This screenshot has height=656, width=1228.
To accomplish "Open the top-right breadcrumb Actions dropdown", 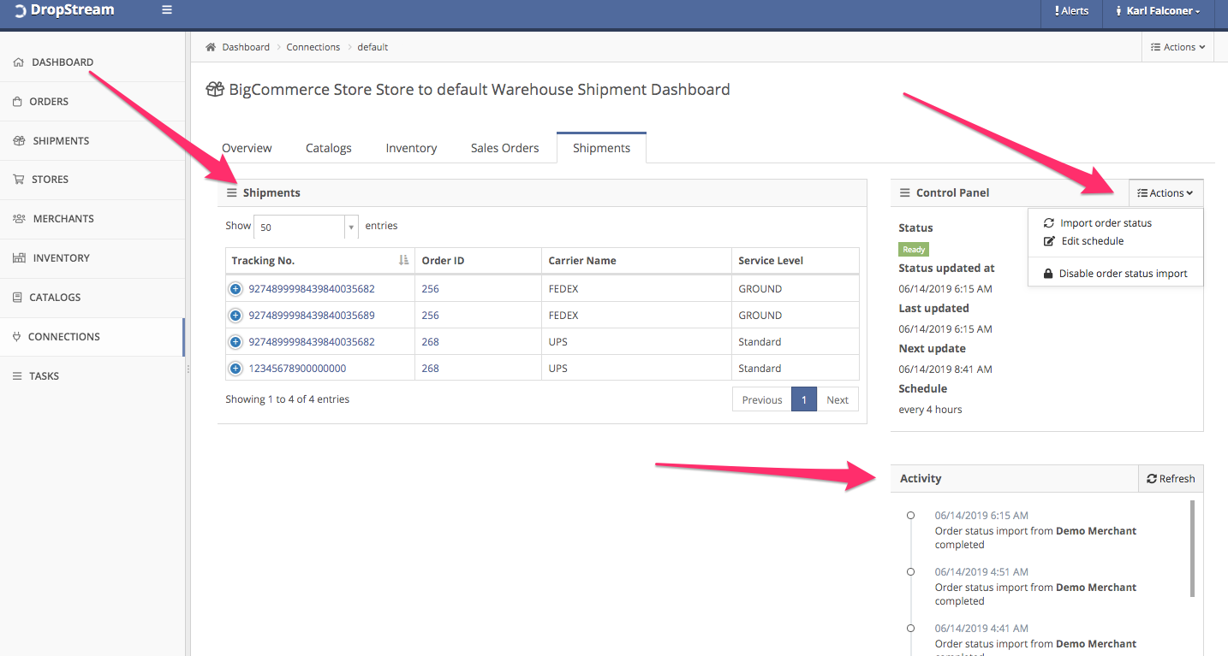I will (x=1177, y=47).
